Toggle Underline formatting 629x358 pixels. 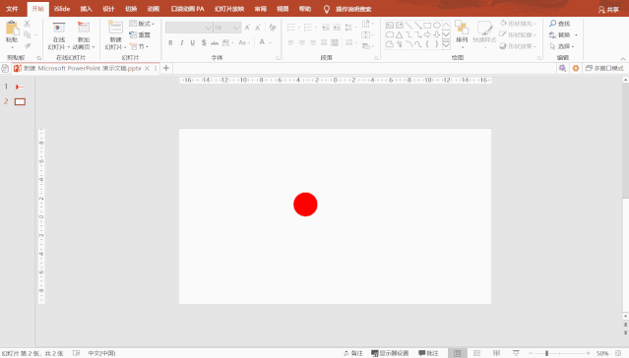pyautogui.click(x=193, y=42)
